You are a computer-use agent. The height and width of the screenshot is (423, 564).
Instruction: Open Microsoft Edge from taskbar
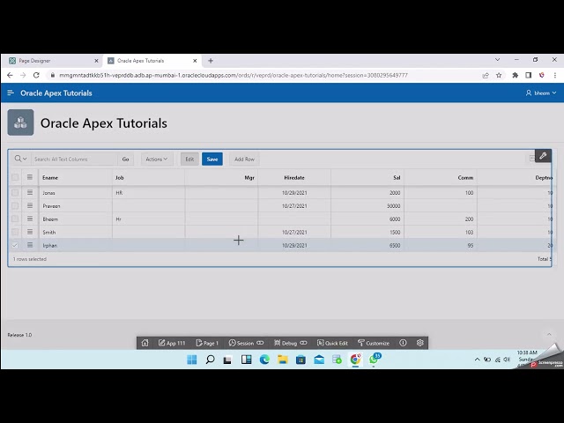click(x=264, y=360)
